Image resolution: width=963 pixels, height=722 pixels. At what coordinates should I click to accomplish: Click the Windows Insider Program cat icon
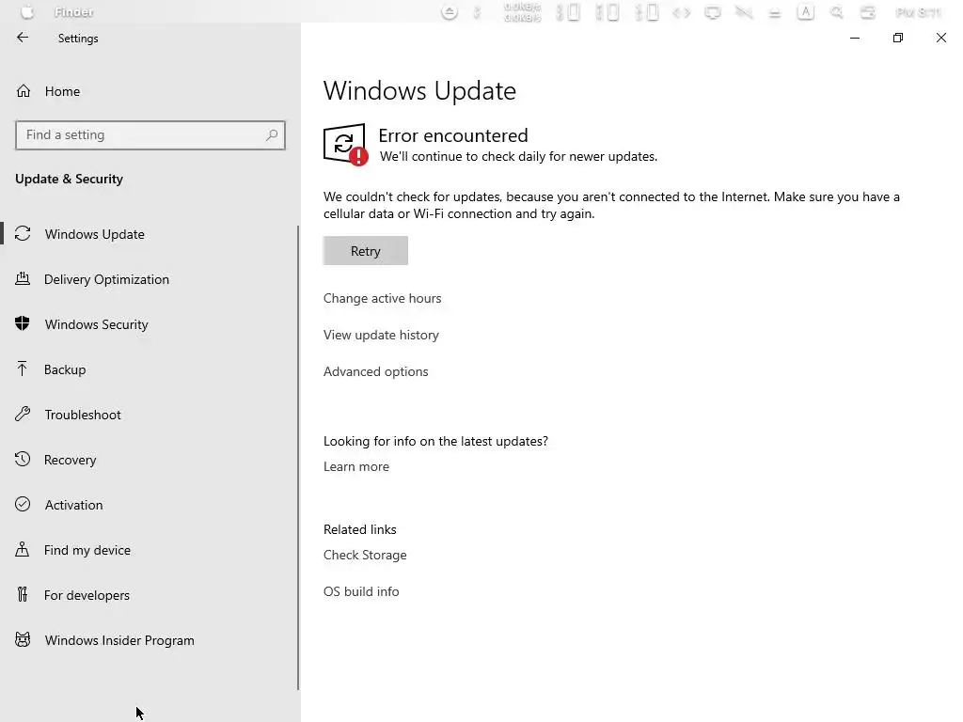(23, 639)
